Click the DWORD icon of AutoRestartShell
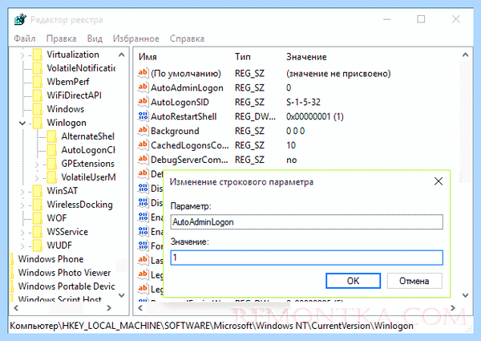The height and width of the screenshot is (341, 481). 143,116
